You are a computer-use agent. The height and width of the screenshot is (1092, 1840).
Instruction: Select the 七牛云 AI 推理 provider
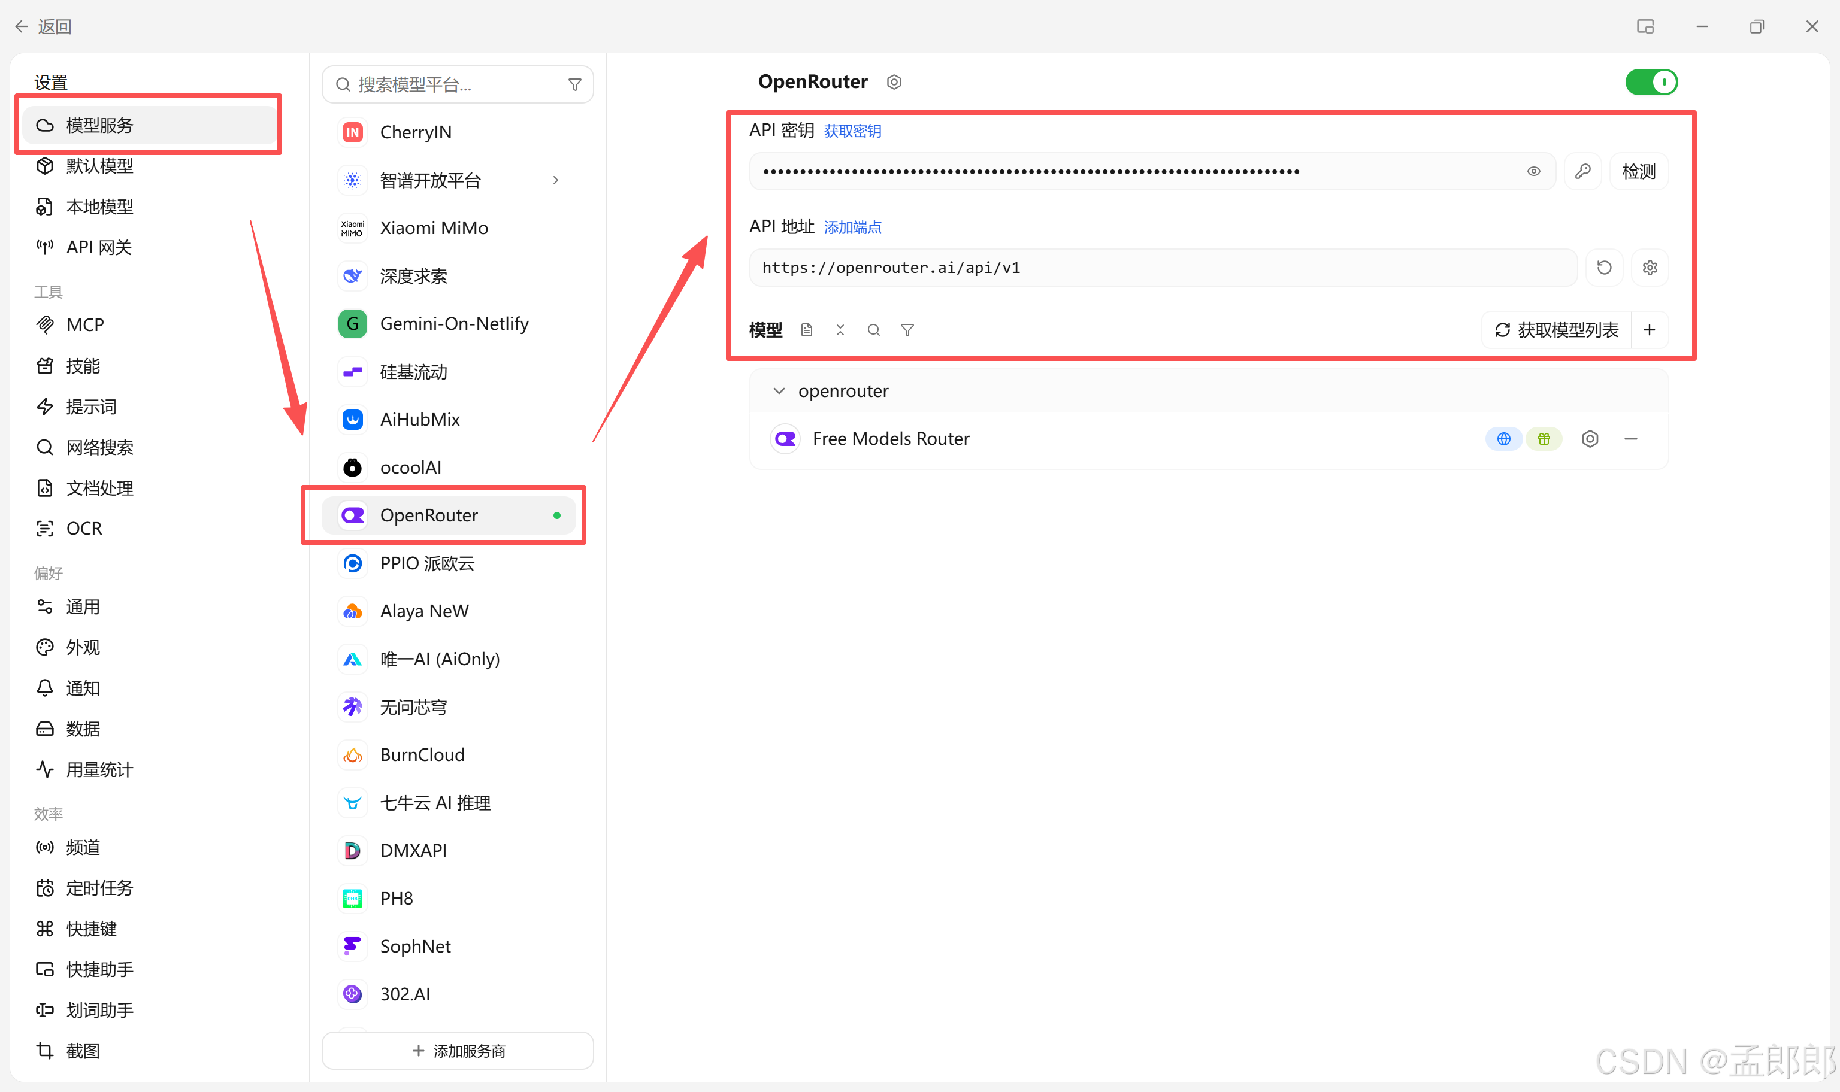pyautogui.click(x=449, y=803)
